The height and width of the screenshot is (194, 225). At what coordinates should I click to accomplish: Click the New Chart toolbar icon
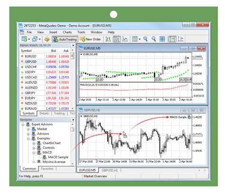pos(24,39)
